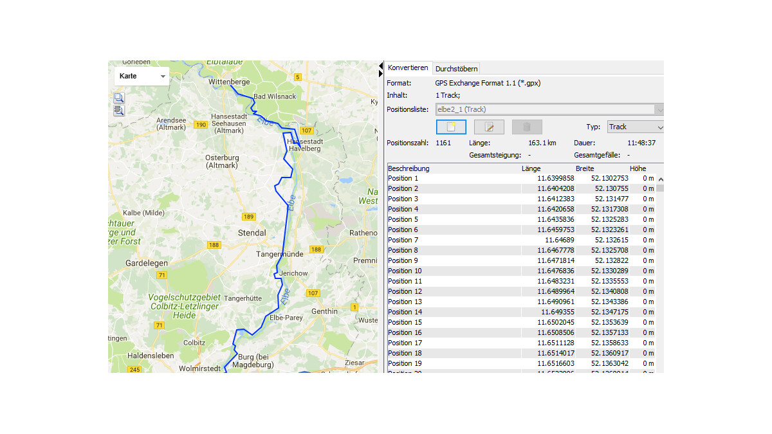Select the rectangle zoom tool on the map

click(119, 98)
